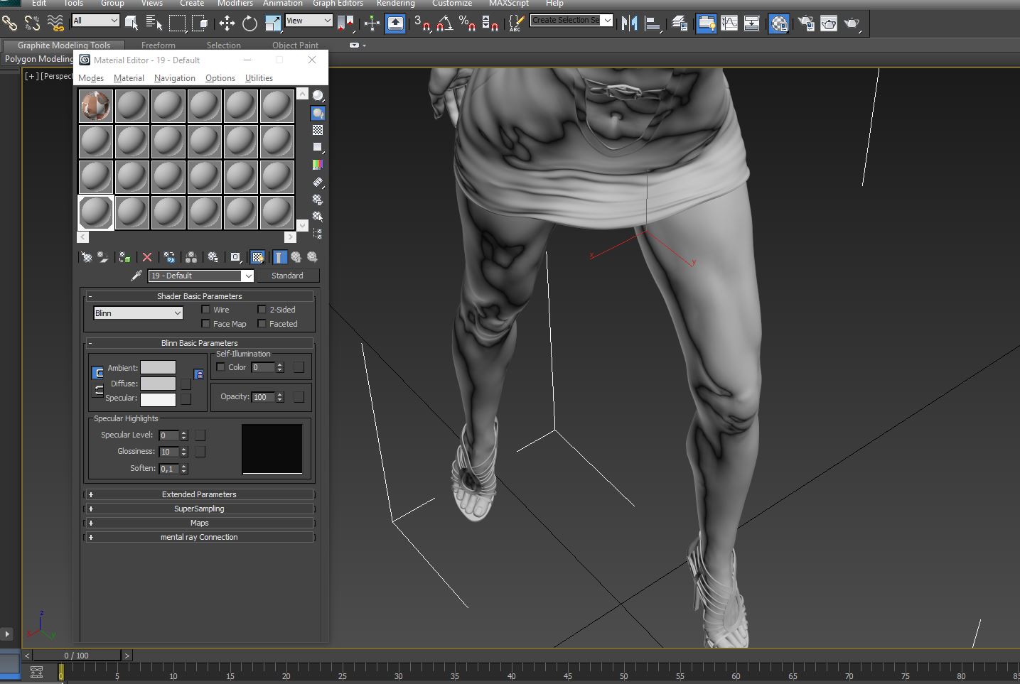Image resolution: width=1020 pixels, height=684 pixels.
Task: Open Video Color Check icon
Action: [x=318, y=165]
